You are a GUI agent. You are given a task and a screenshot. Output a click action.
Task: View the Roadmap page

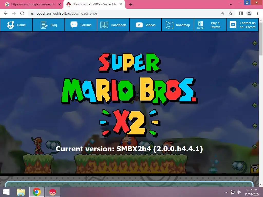pyautogui.click(x=178, y=25)
